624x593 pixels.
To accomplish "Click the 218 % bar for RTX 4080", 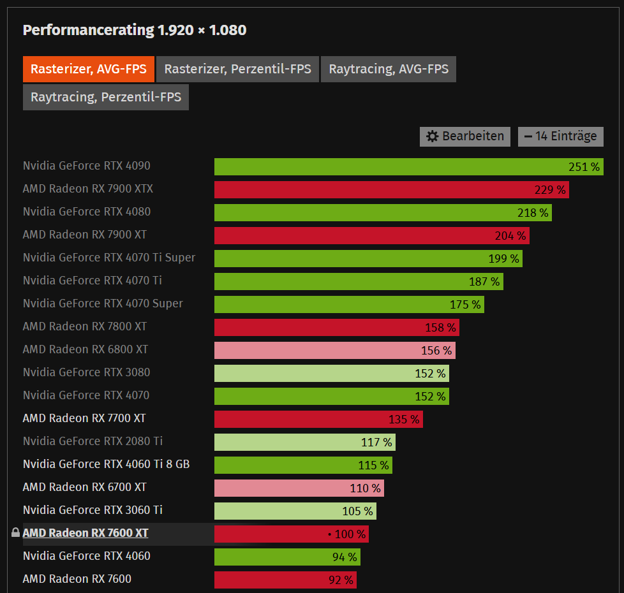I will pos(383,213).
